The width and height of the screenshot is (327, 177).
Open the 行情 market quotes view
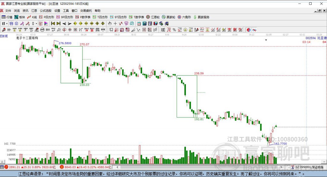coord(7,17)
